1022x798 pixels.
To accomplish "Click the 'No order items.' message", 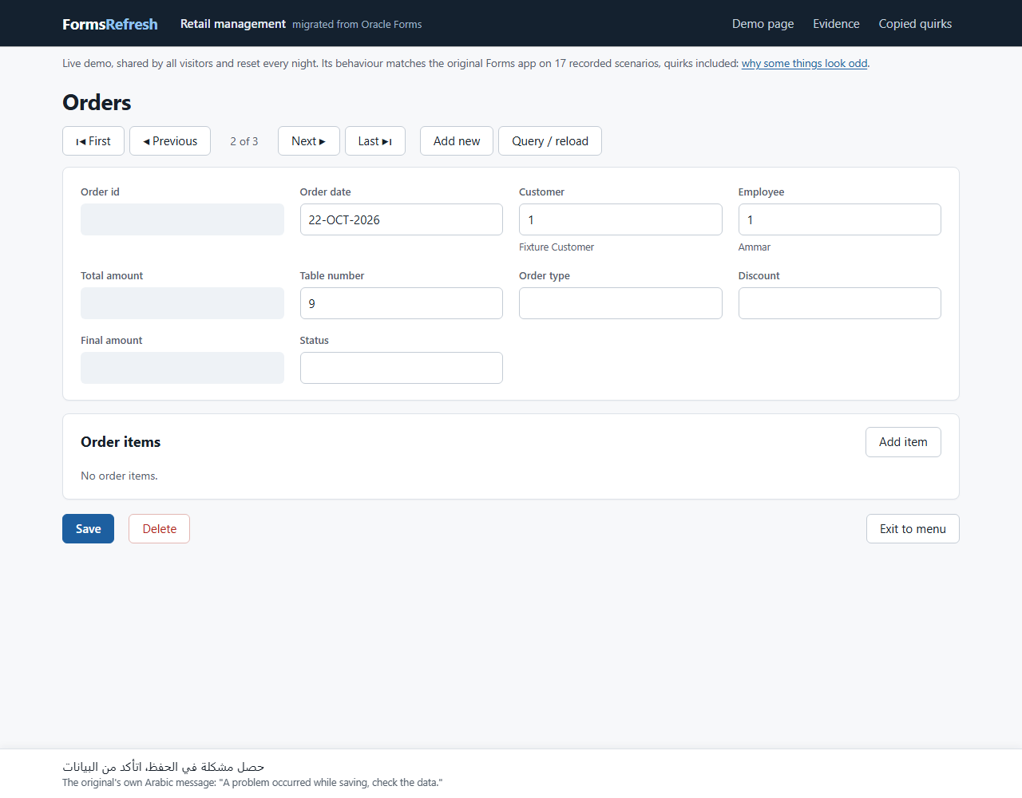I will point(119,476).
